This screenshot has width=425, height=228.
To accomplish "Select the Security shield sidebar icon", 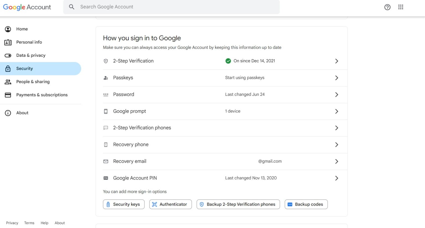I will [x=7, y=68].
